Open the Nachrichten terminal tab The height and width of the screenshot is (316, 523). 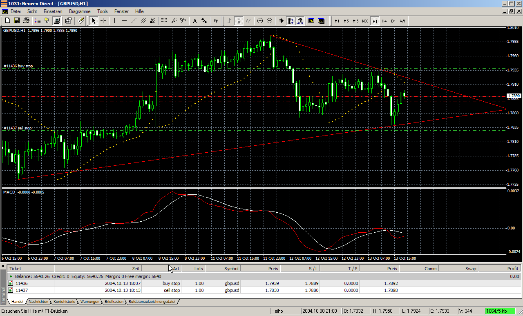(x=38, y=302)
